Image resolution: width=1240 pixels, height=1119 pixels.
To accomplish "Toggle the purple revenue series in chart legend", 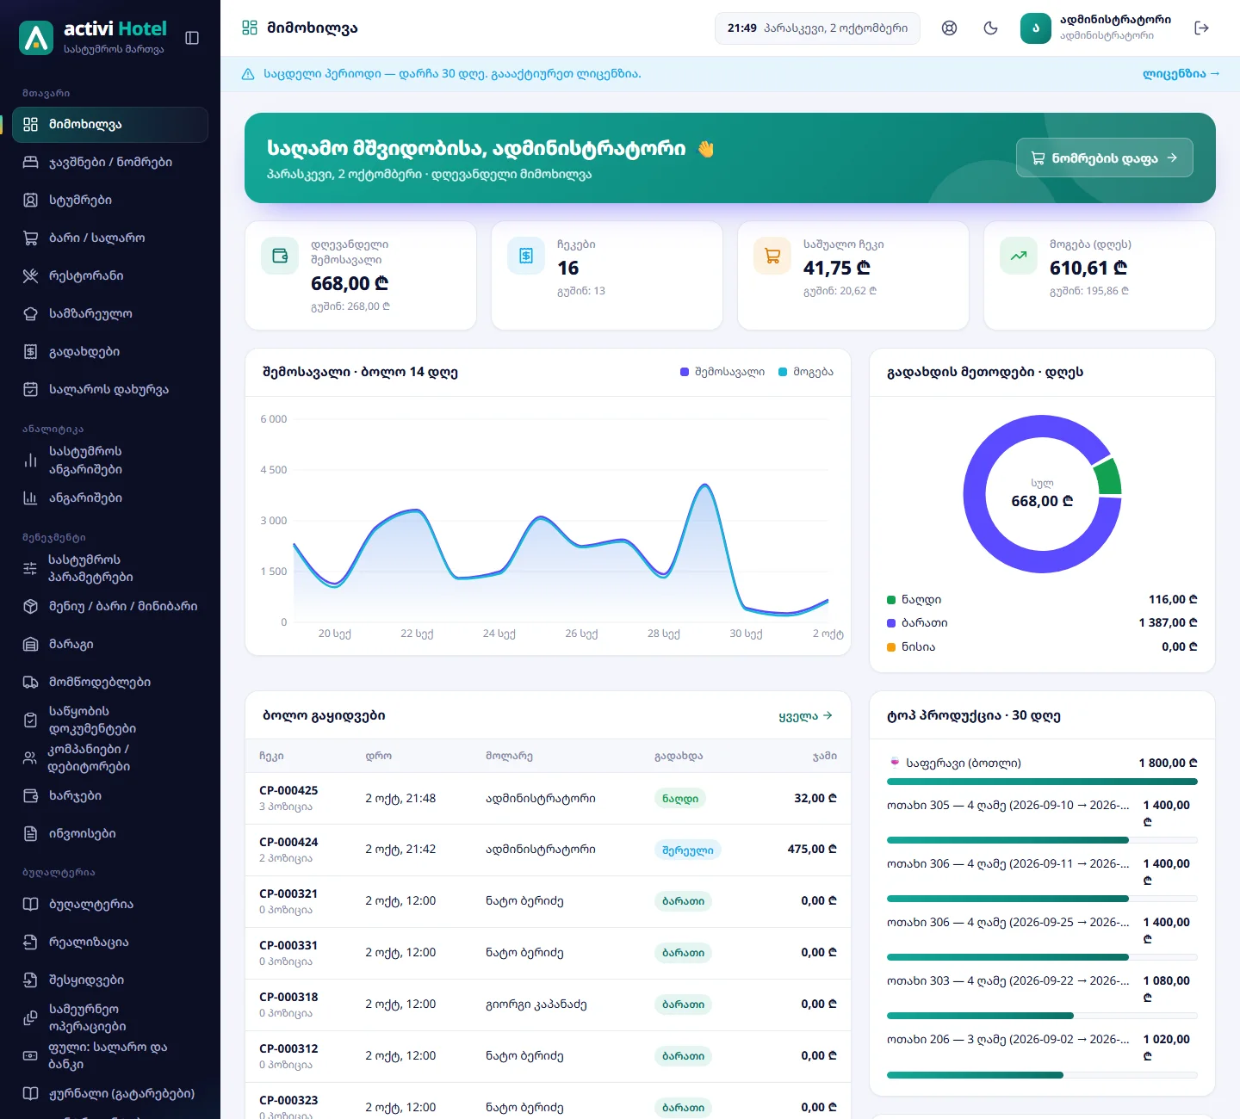I will point(722,372).
